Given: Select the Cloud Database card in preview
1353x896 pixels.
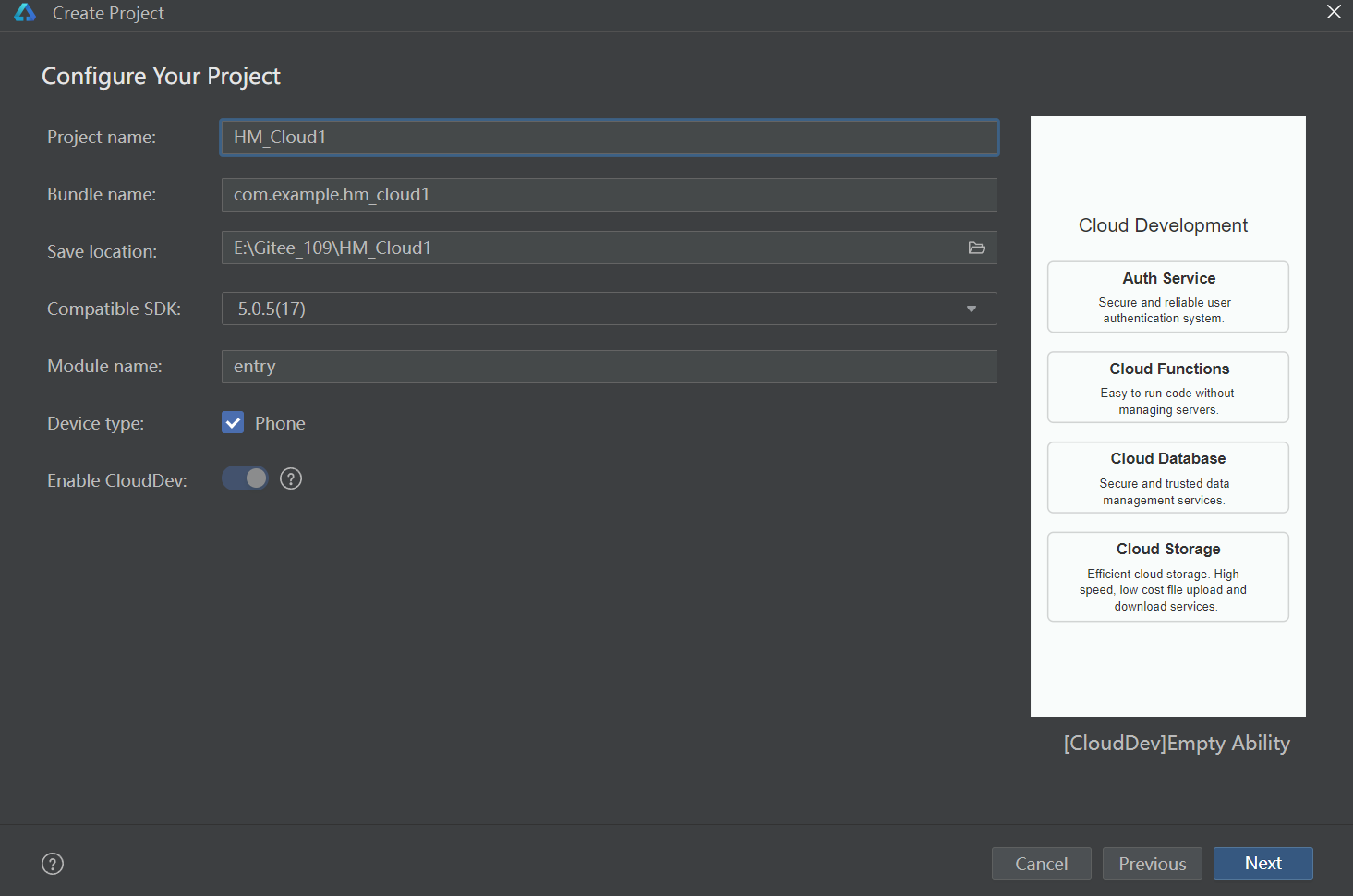Looking at the screenshot, I should pos(1168,478).
